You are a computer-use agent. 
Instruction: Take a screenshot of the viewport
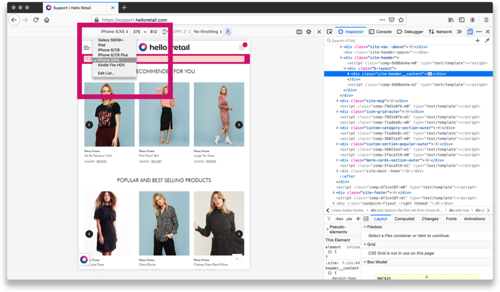pyautogui.click(x=299, y=32)
